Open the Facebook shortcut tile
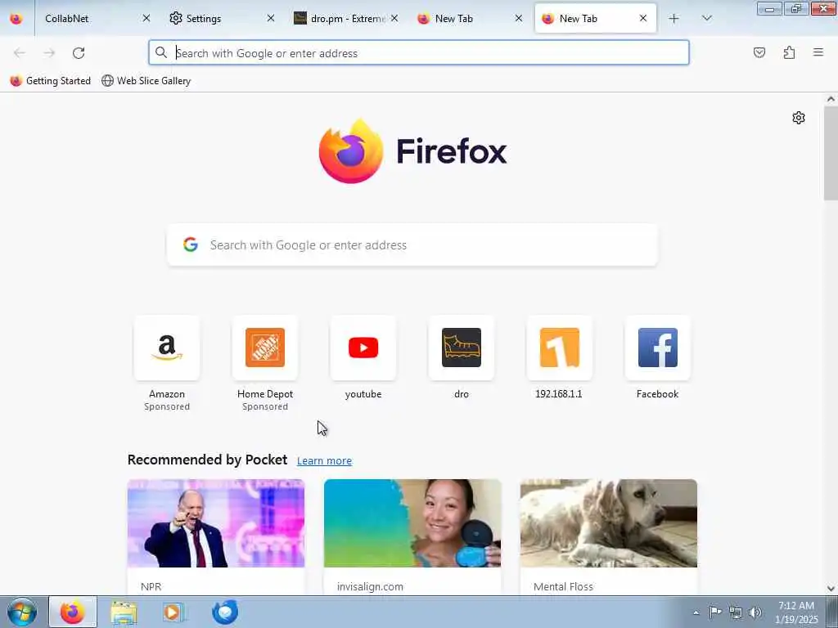838x628 pixels. (x=657, y=348)
